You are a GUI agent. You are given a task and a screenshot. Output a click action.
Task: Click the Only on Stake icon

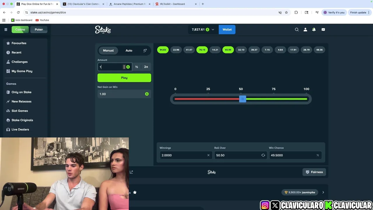tap(8, 92)
